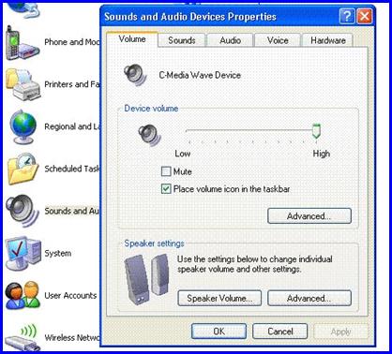The width and height of the screenshot is (392, 354).
Task: Open Advanced under Speaker settings
Action: click(309, 298)
